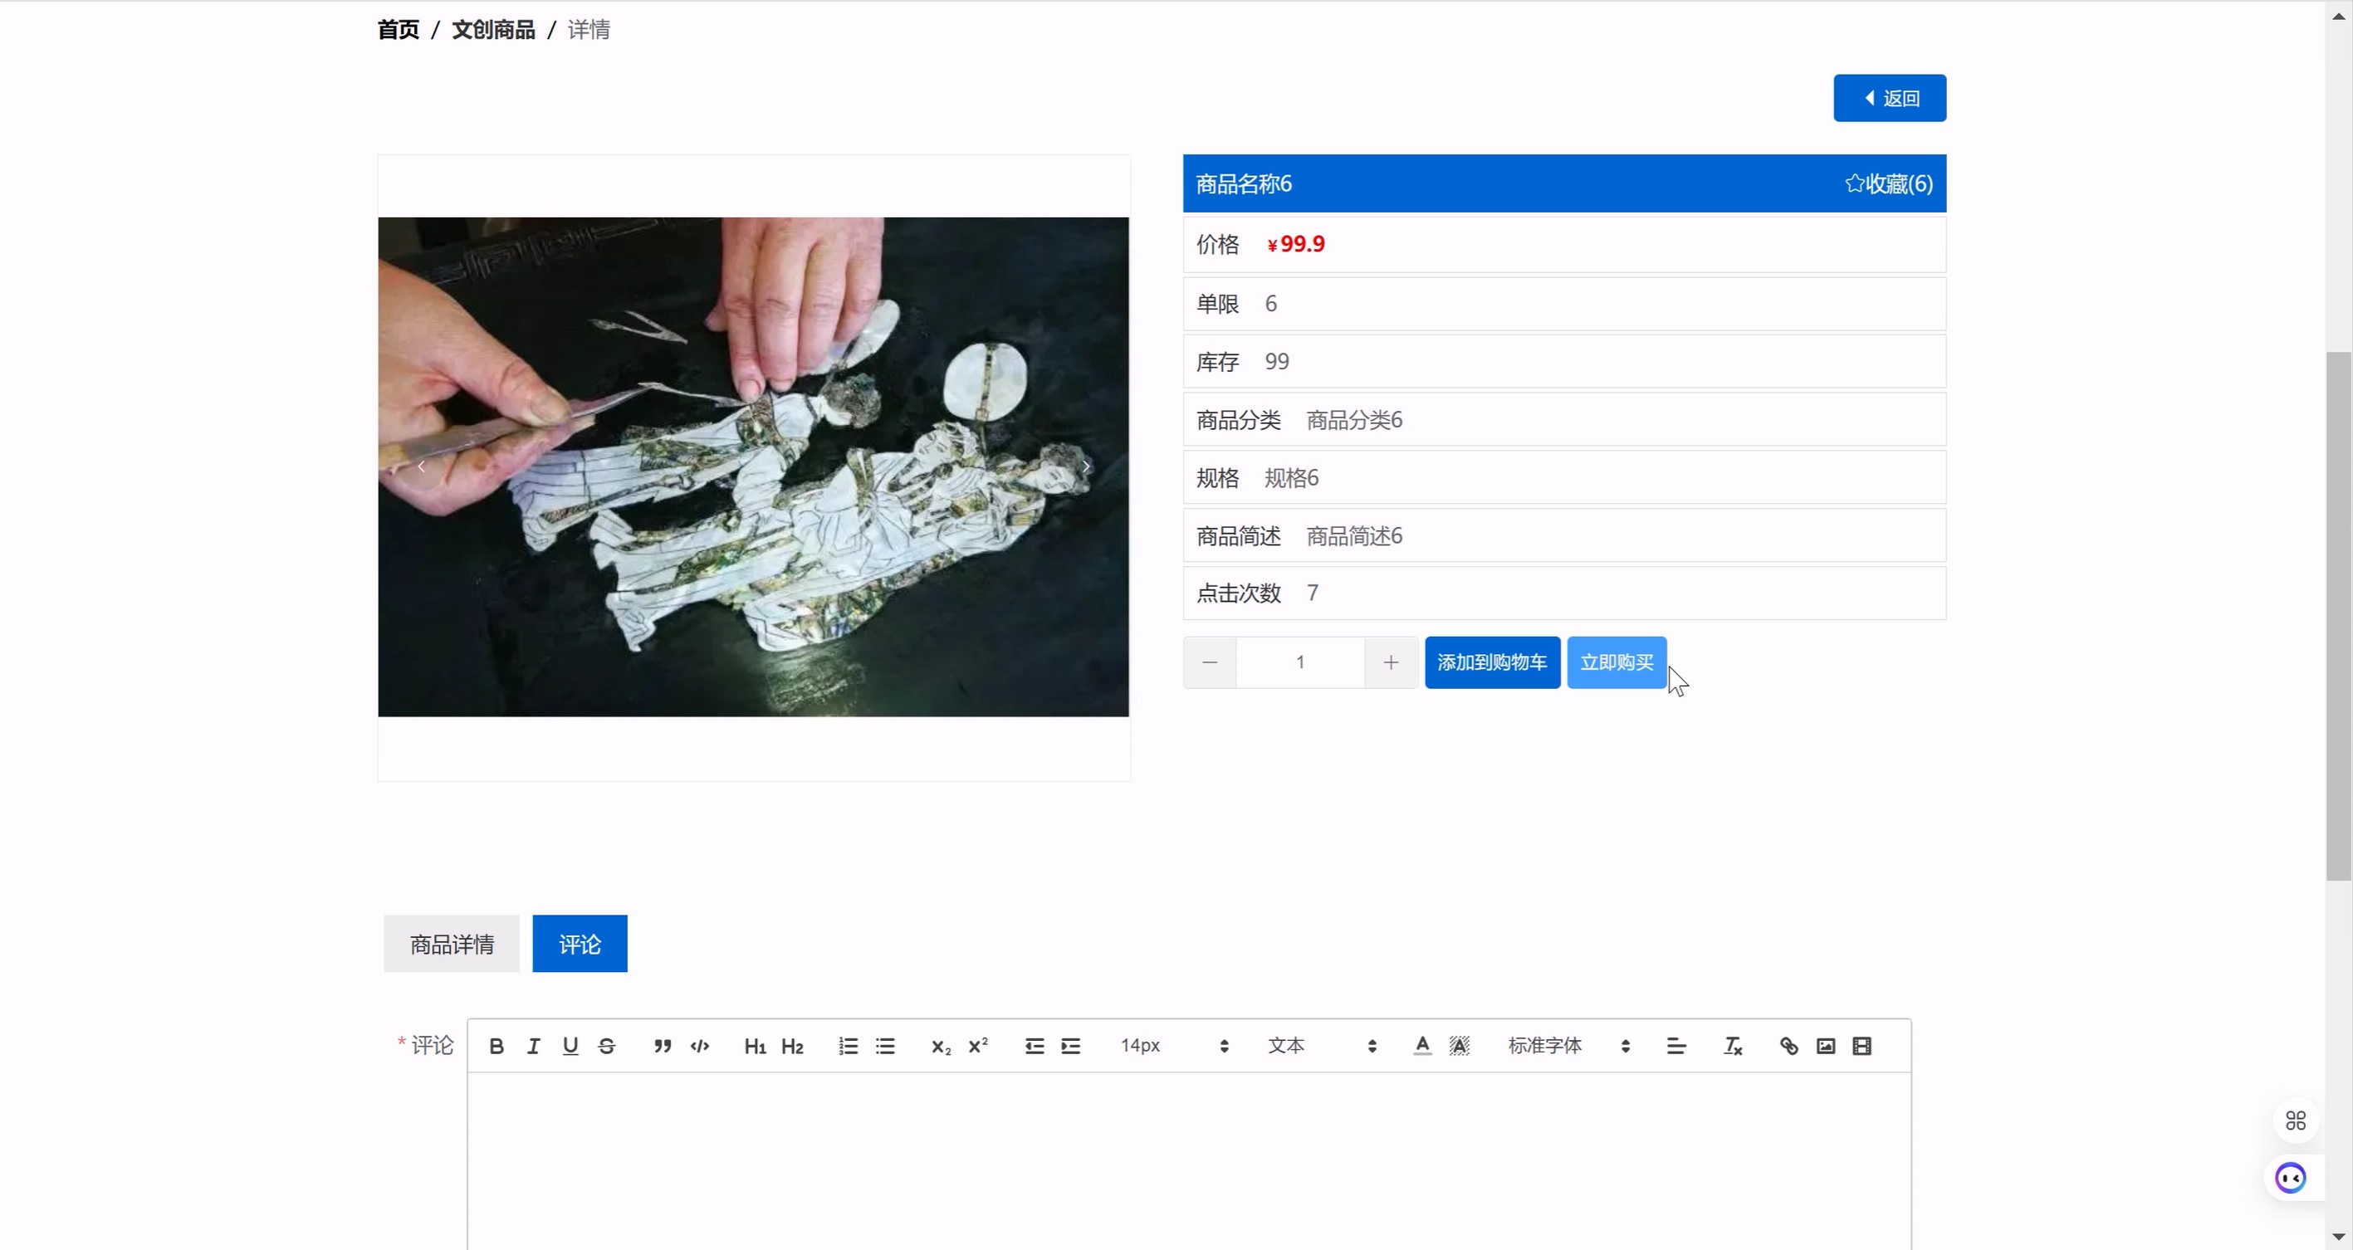Toggle favorite star 收藏(6)

click(x=1888, y=183)
